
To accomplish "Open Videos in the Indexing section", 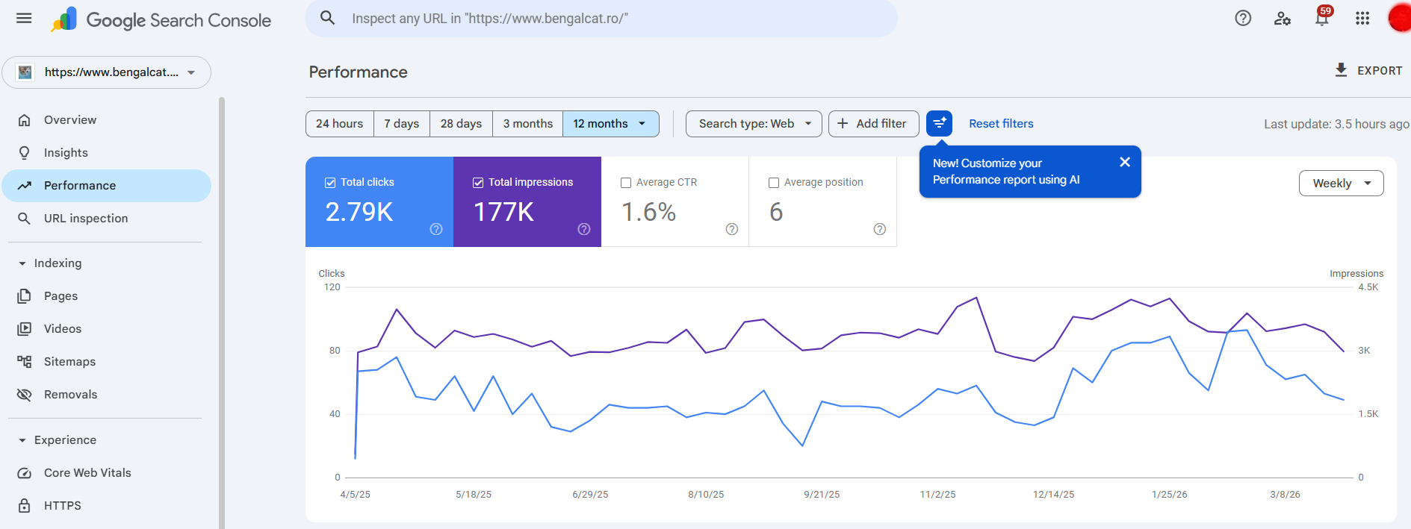I will click(x=107, y=329).
